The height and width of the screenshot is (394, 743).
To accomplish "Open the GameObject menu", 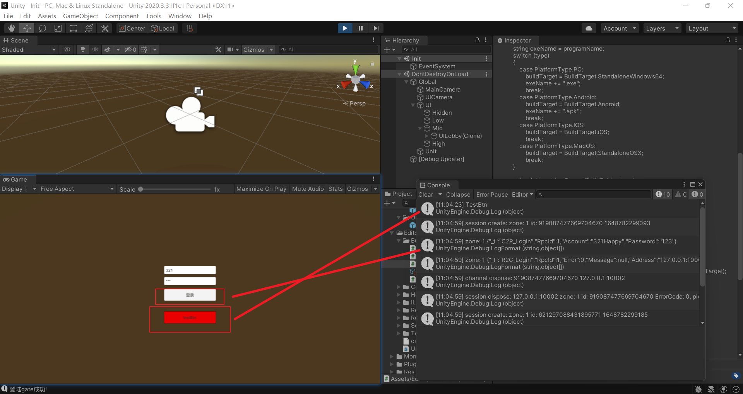I will pyautogui.click(x=80, y=16).
